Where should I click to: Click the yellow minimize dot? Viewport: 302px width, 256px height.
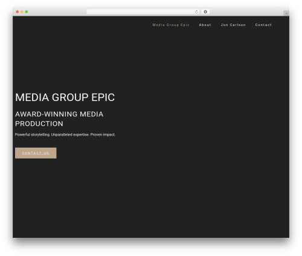22,11
